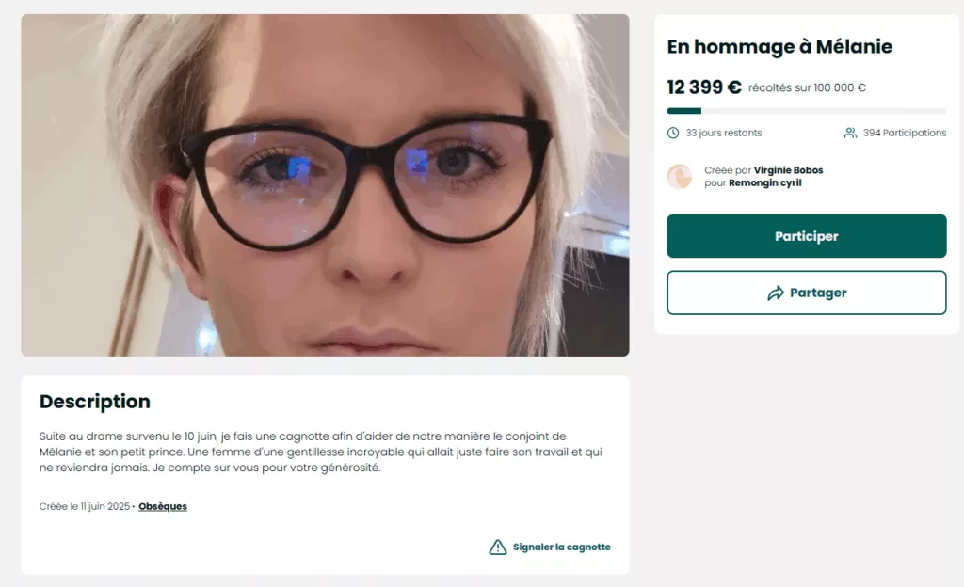Screen dimensions: 964x587
Task: Click the Participer button
Action: point(806,236)
